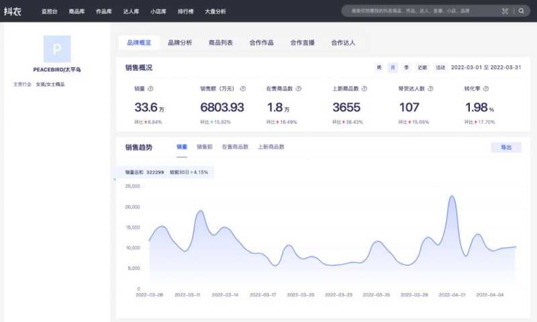Switch to the 合作达人 tab
Image resolution: width=537 pixels, height=322 pixels.
point(343,43)
